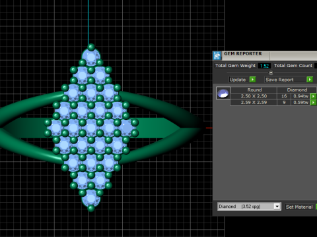Click the Diamond column header
Viewport: 317px width, 237px height.
tap(297, 90)
